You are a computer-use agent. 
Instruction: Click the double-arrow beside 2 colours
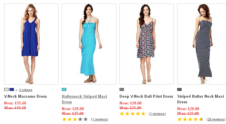[x=16, y=90]
